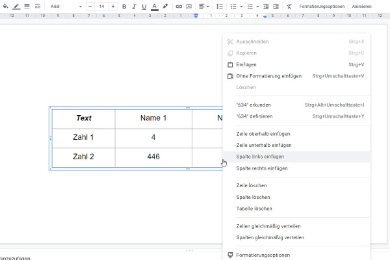This screenshot has width=390, height=260.
Task: Insert a link with the chain icon
Action: coord(179,6)
